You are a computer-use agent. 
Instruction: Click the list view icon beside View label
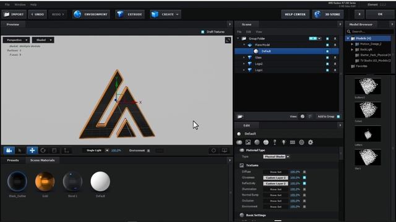click(310, 117)
